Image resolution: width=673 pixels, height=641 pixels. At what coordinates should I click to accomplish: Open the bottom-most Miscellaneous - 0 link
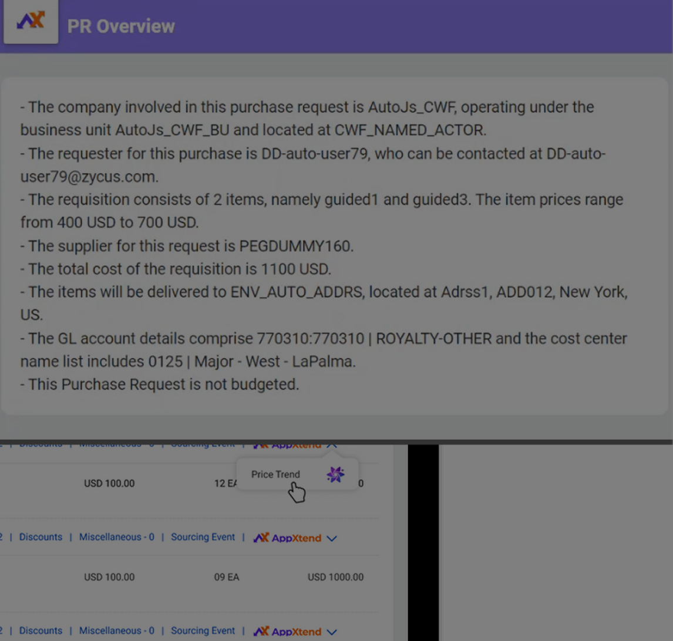point(116,631)
